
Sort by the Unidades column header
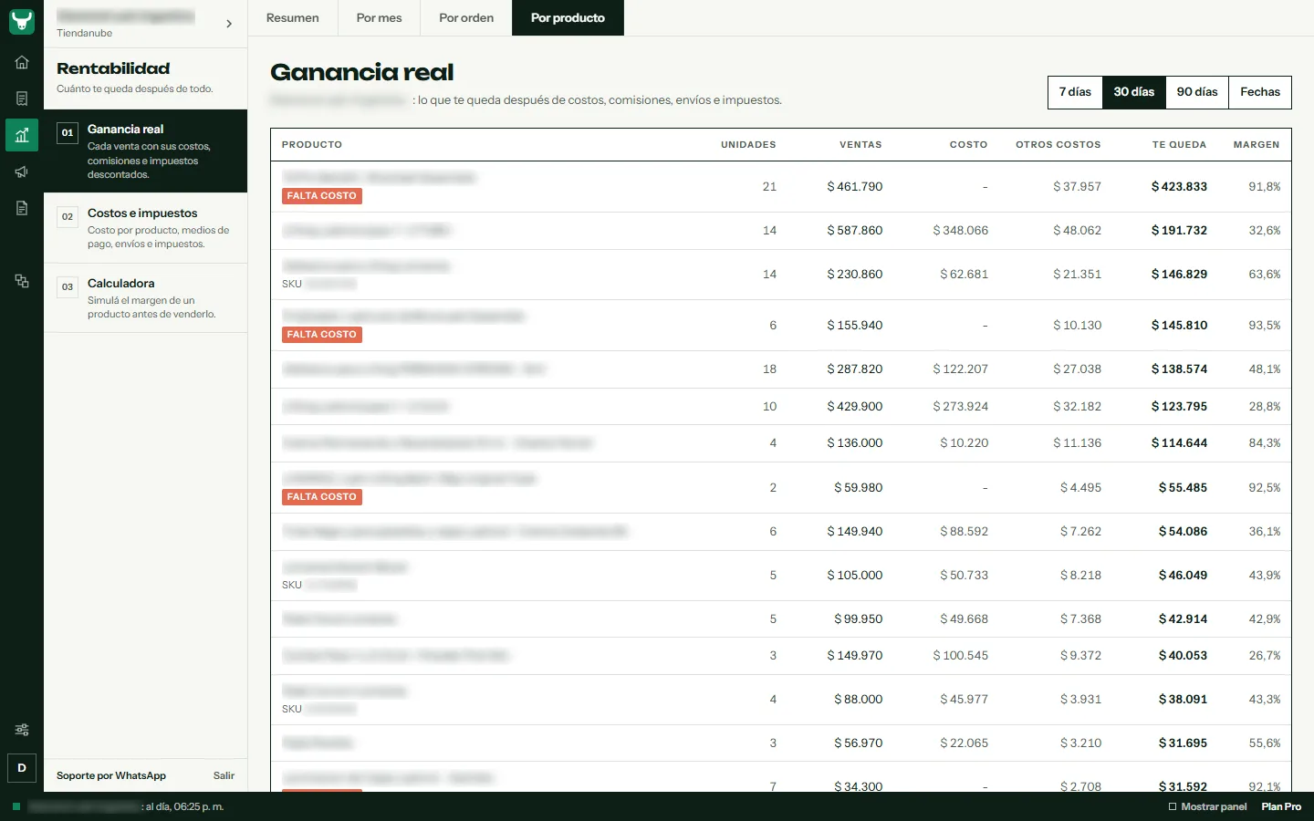tap(748, 144)
